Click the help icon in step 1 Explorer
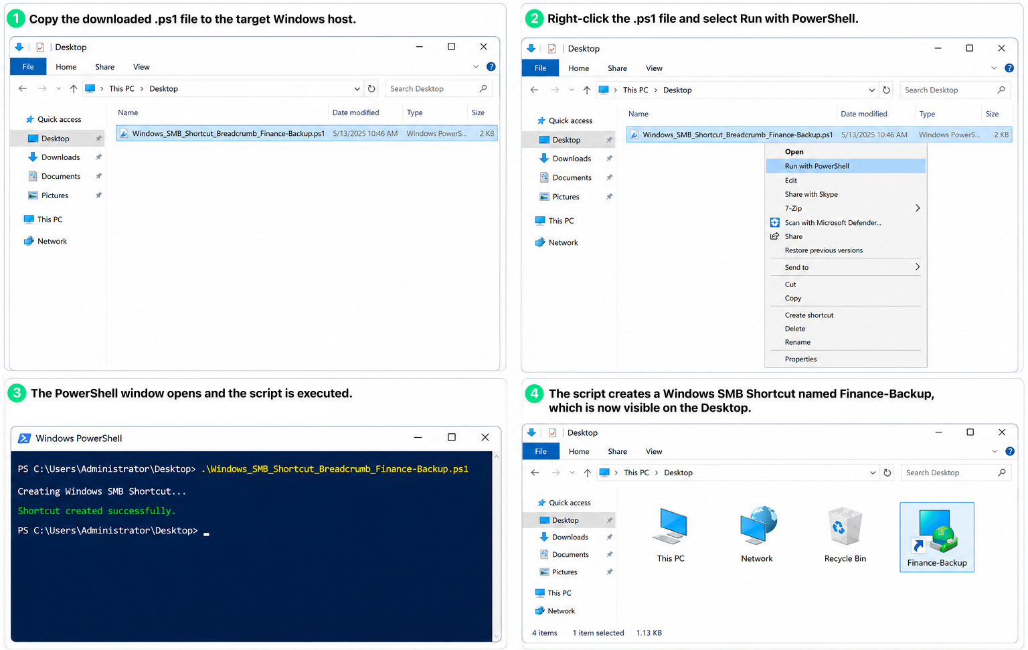1028x650 pixels. (491, 67)
